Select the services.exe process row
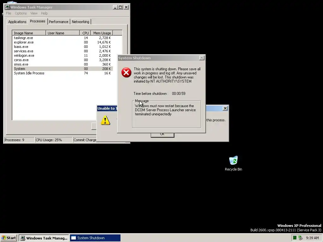The height and width of the screenshot is (242, 323). coord(63,51)
